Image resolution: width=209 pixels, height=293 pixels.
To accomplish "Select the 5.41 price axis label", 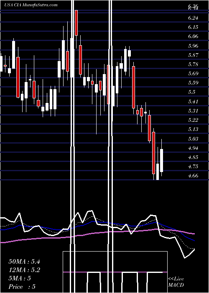I will tap(193, 102).
